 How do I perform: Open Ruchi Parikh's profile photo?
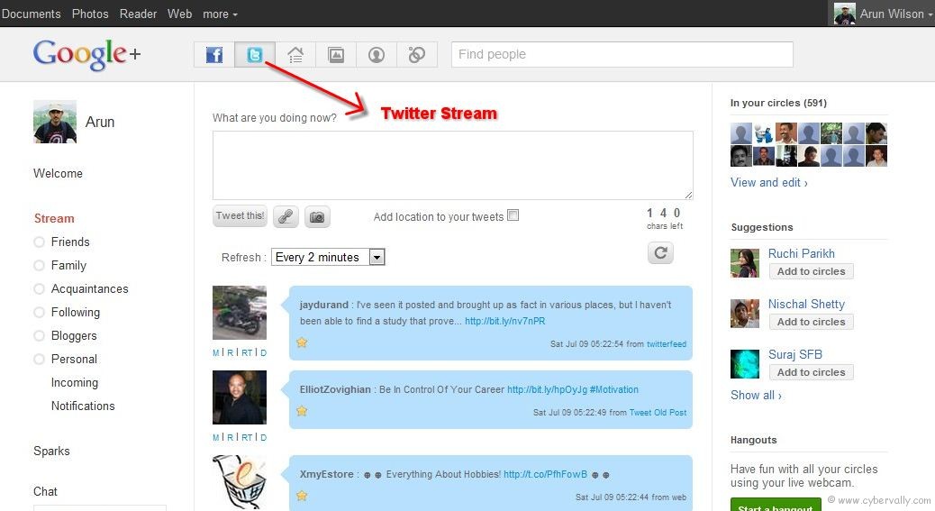tap(745, 263)
